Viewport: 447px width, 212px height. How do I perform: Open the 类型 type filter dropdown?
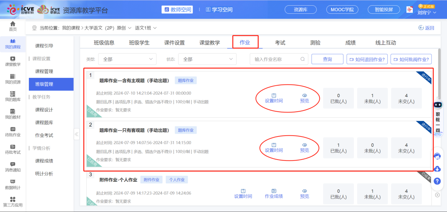coord(127,59)
